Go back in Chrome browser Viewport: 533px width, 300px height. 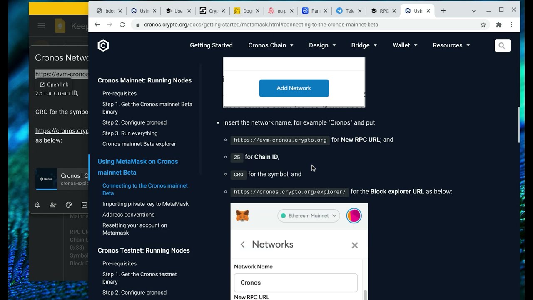click(x=97, y=25)
